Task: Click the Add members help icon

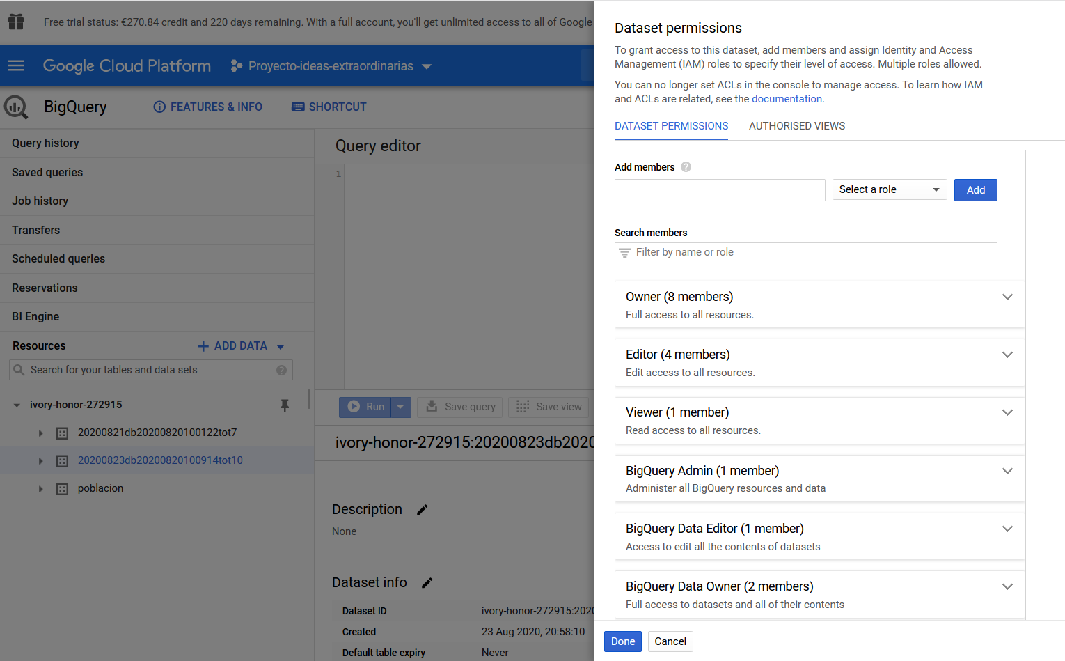Action: pos(686,167)
